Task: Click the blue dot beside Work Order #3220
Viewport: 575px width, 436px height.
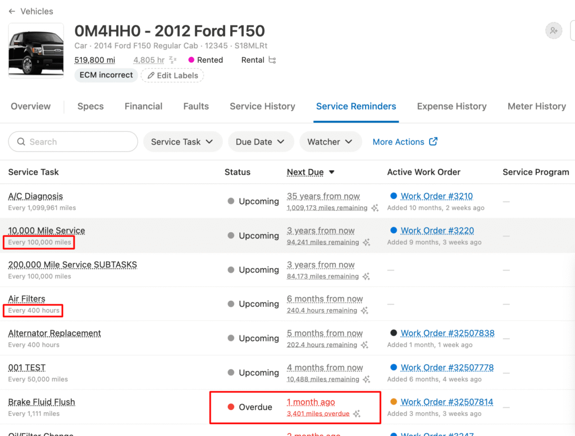Action: click(394, 230)
